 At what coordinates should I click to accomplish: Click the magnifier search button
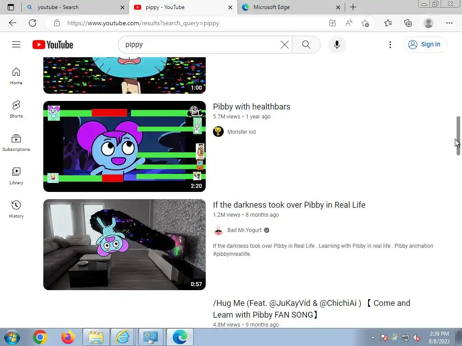pos(306,45)
